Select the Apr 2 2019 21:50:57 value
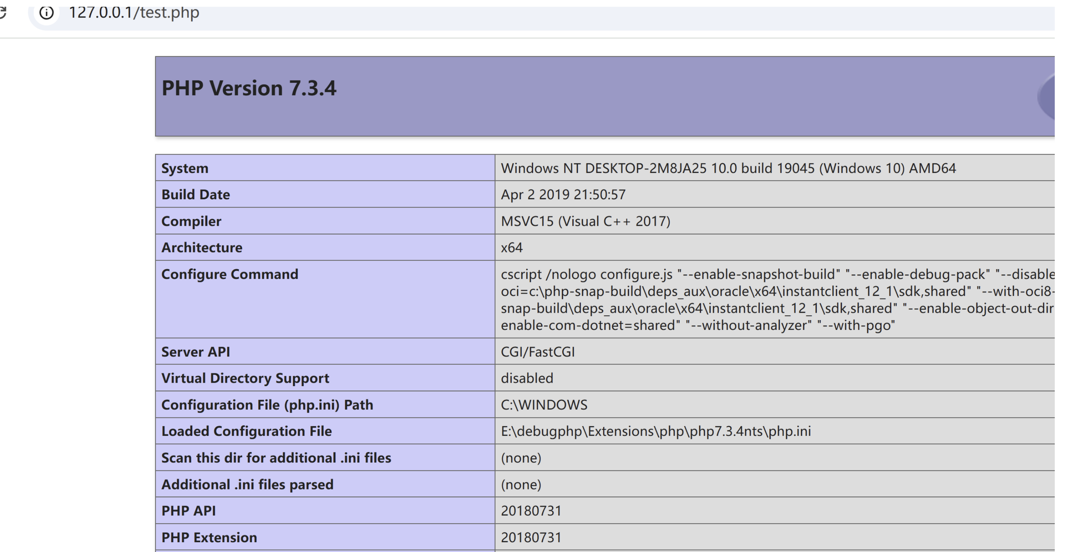The image size is (1075, 552). [563, 195]
